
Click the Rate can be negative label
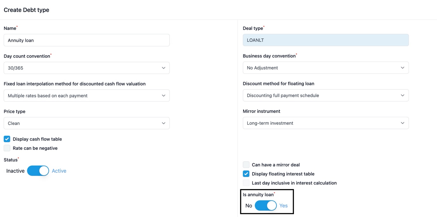point(35,148)
